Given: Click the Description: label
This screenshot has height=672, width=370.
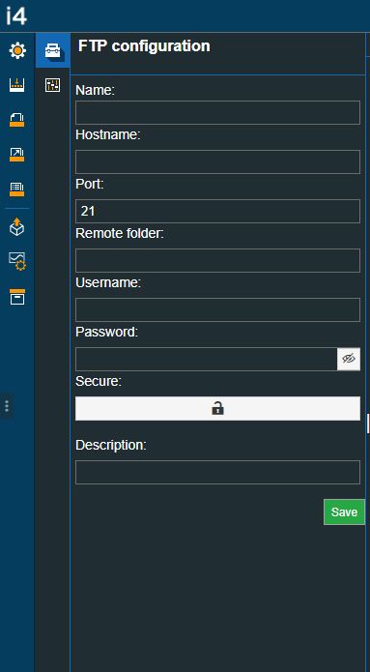Looking at the screenshot, I should tap(111, 446).
